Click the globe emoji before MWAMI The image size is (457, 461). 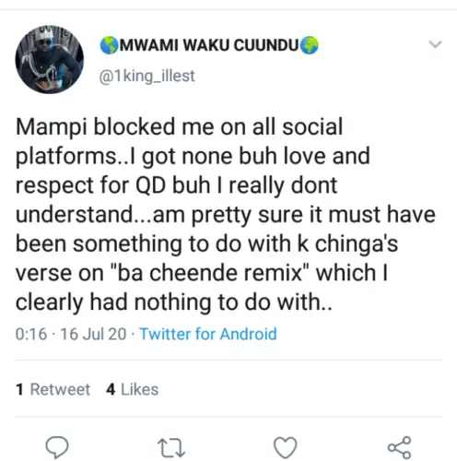click(x=109, y=45)
